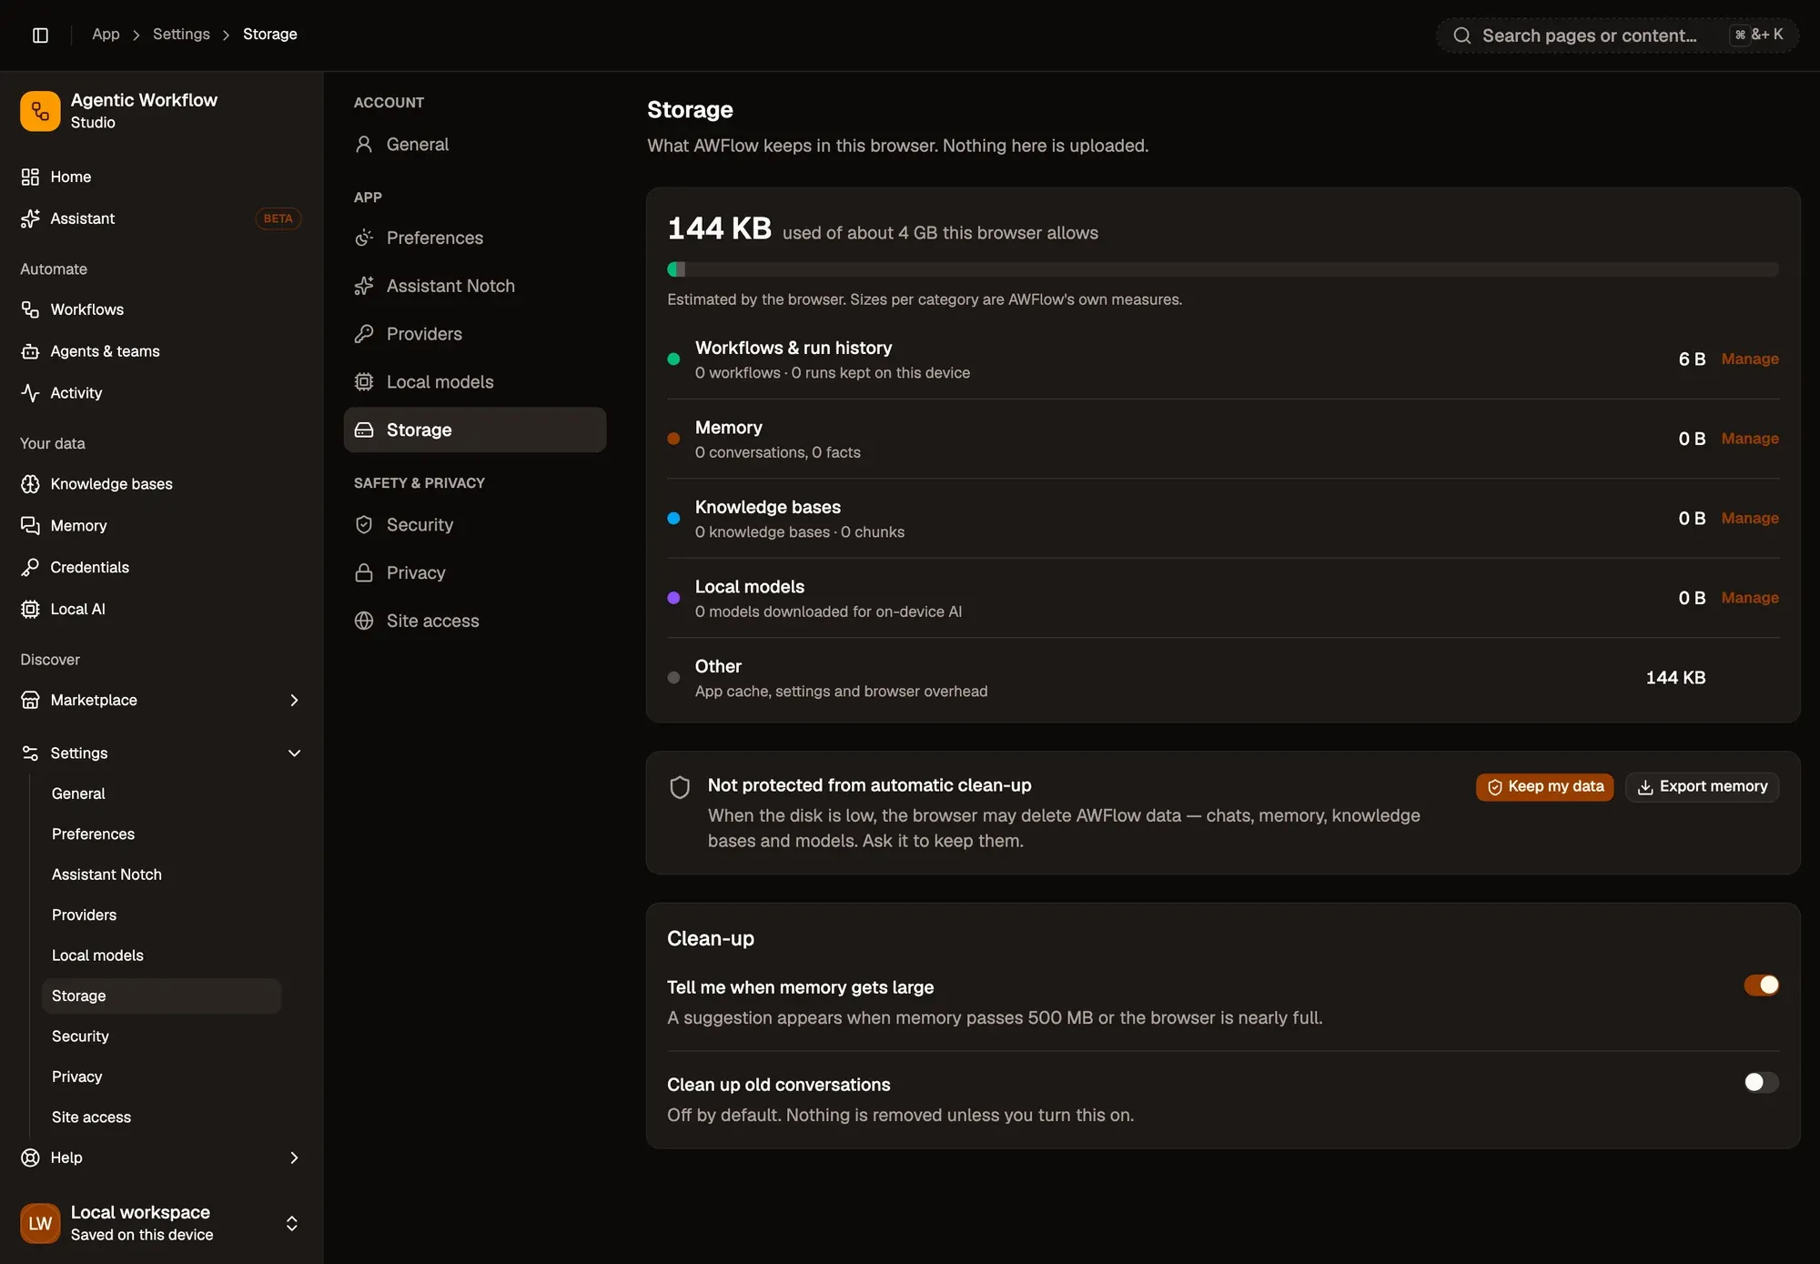
Task: Expand the Marketplace chevron
Action: (294, 701)
